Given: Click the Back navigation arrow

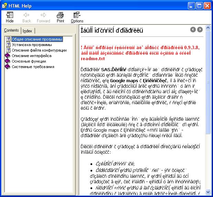Looking at the screenshot, I should (26, 17).
